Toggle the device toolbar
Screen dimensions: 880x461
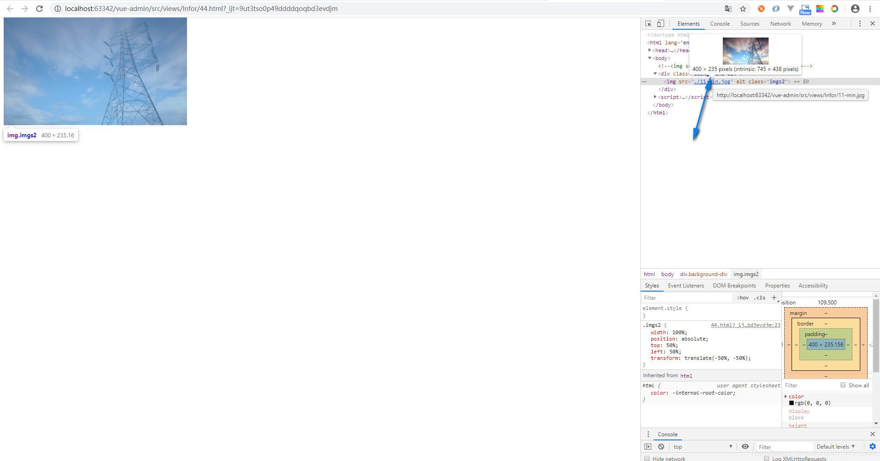660,24
